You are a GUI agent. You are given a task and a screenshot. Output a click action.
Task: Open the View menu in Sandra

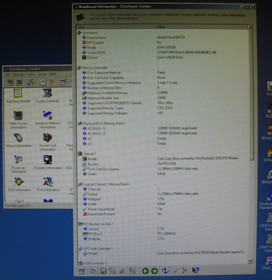click(x=32, y=75)
